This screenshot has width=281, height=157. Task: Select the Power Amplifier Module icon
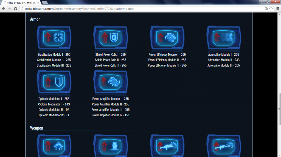110,82
